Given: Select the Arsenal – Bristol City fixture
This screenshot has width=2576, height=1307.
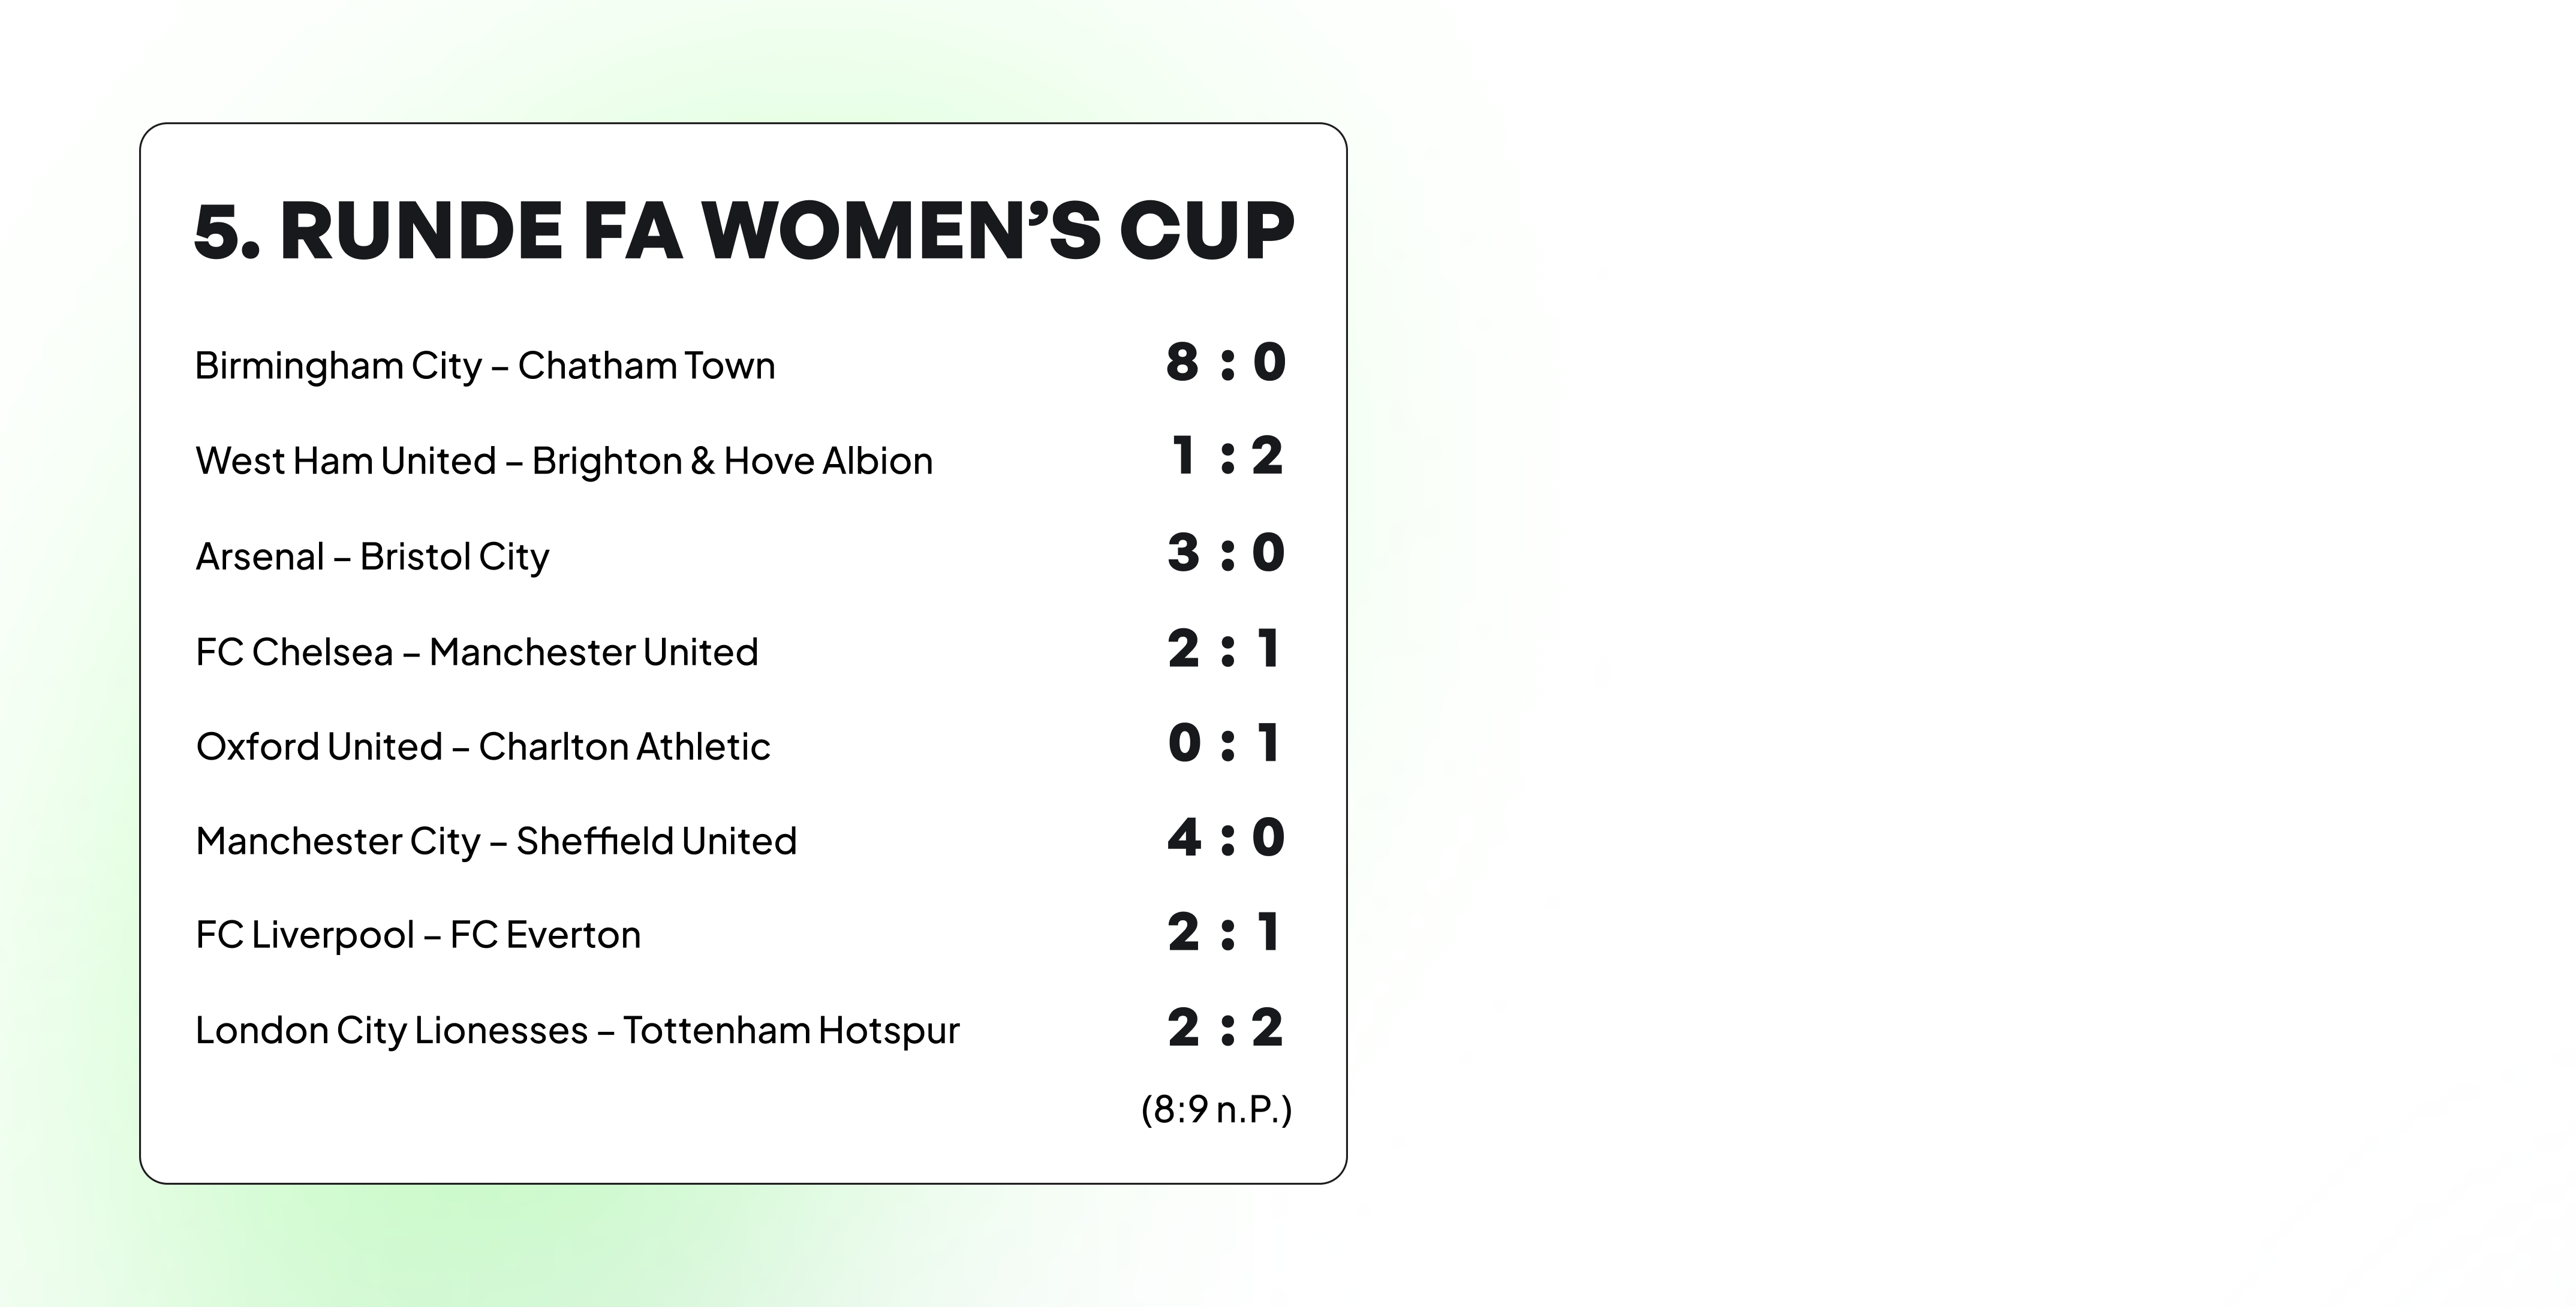Looking at the screenshot, I should coord(372,557).
